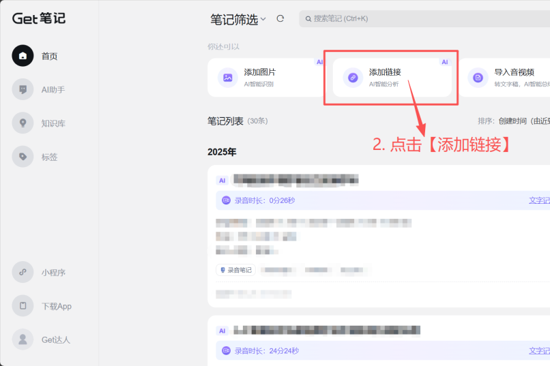
Task: Select Get达人 menu item
Action: [x=56, y=339]
